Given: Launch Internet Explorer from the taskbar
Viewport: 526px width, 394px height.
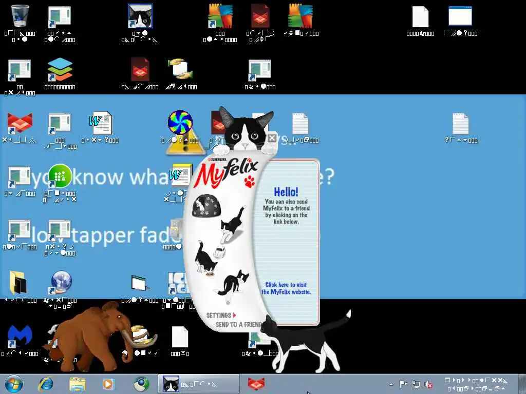Looking at the screenshot, I should [46, 384].
